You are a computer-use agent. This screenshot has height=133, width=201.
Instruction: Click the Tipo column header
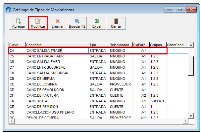[99, 45]
